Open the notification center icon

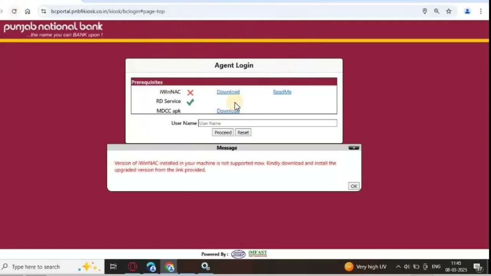click(478, 267)
